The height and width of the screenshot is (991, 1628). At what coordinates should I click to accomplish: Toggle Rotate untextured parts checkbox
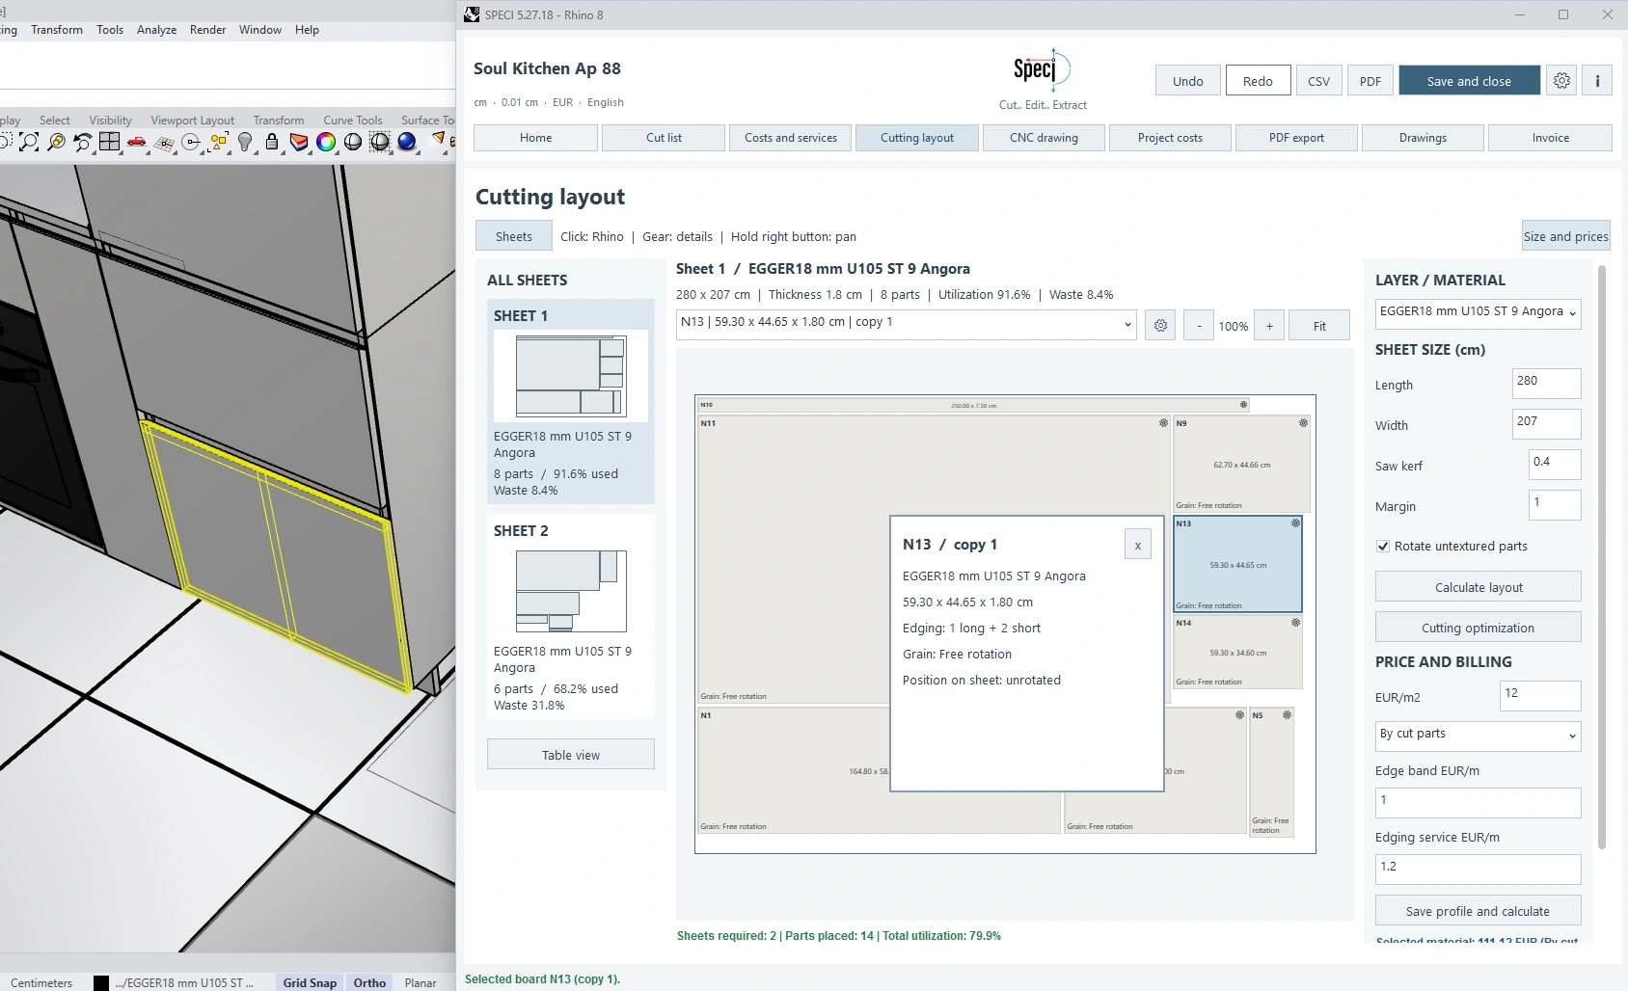(x=1383, y=546)
